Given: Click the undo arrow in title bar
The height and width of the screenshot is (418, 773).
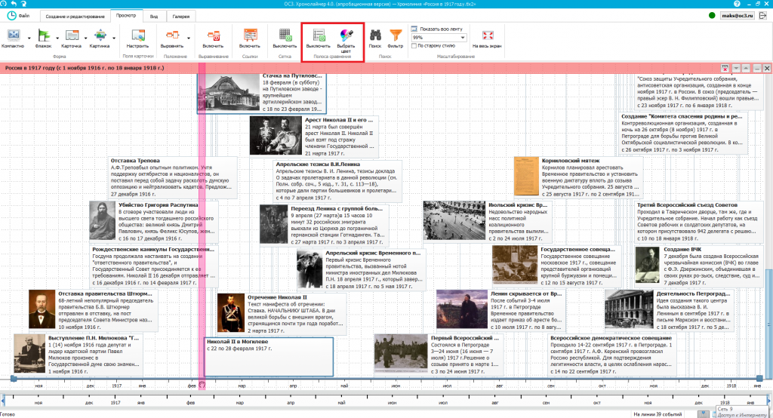Looking at the screenshot, I should coord(14,4).
